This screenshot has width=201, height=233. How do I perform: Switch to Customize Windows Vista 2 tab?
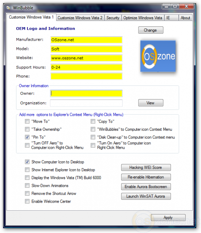point(80,18)
